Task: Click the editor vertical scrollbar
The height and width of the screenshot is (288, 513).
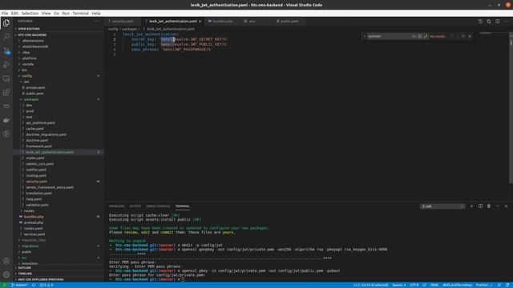Action: point(511,108)
